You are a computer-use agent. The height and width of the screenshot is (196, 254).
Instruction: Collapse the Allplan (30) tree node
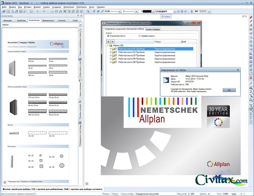pos(108,46)
